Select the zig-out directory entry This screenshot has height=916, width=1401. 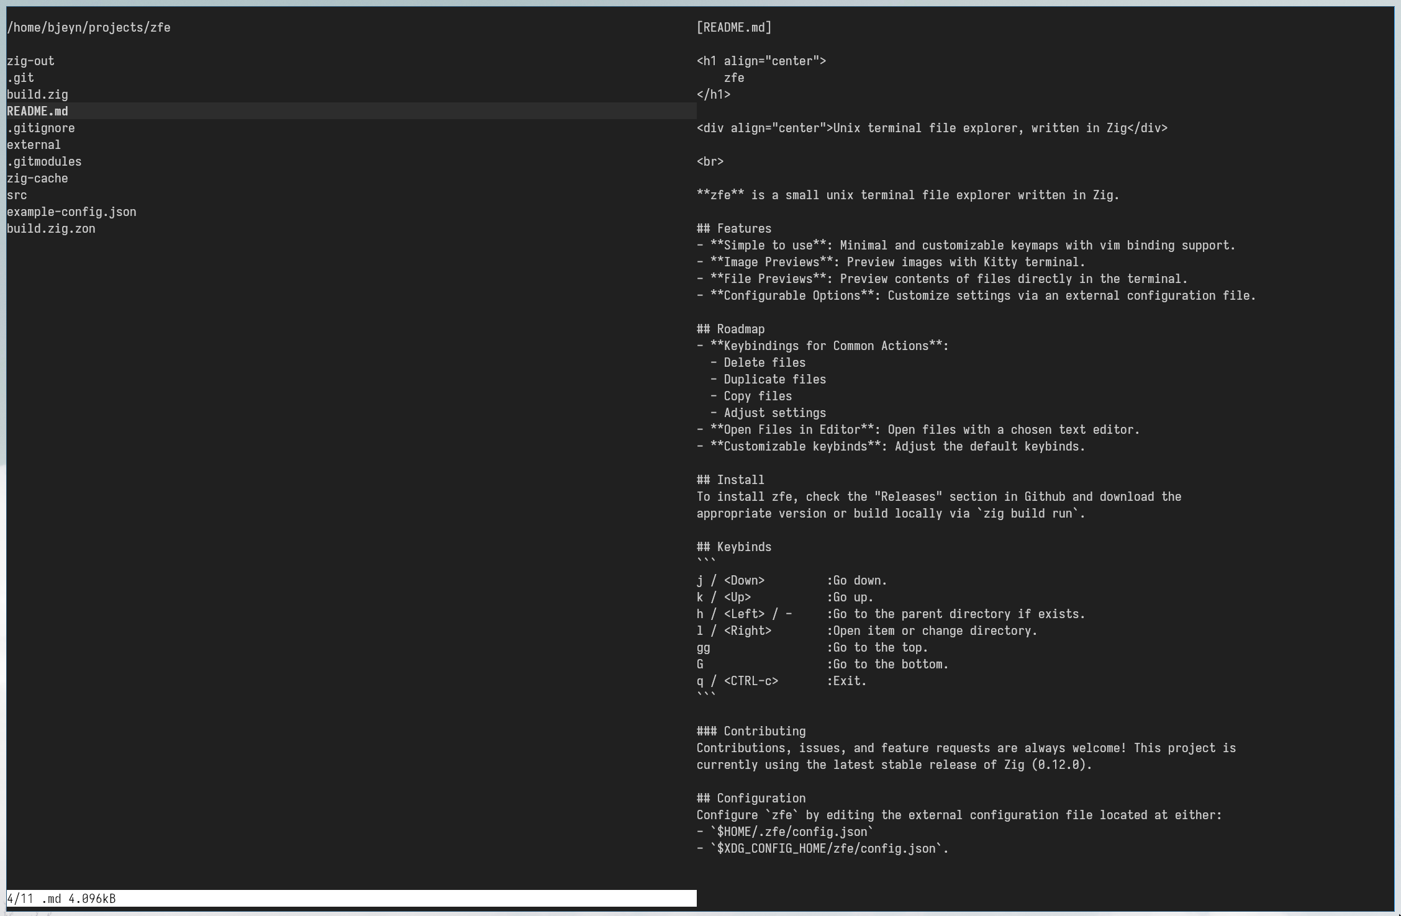[30, 61]
